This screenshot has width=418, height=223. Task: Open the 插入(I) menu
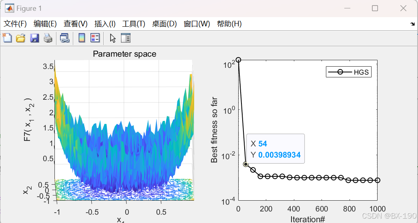(x=105, y=24)
